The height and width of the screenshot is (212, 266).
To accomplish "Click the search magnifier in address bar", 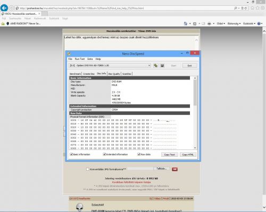I will point(235,8).
